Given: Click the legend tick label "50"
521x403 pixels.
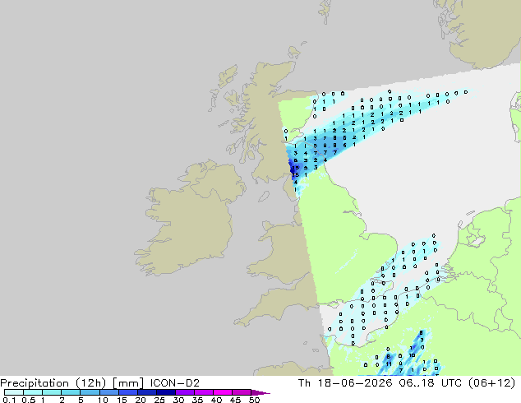Looking at the screenshot, I should tap(254, 400).
